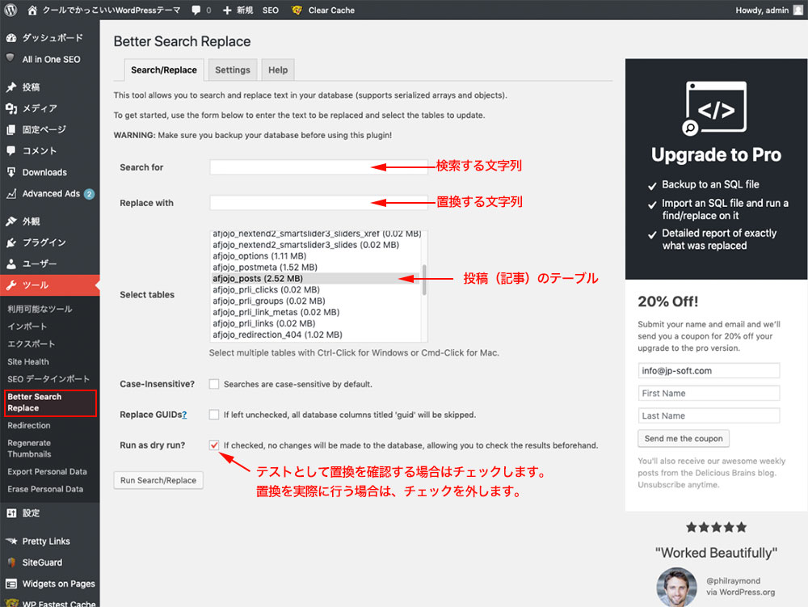Screen dimensions: 808x607
Task: Uncheck the Run as dry run checkbox
Action: tap(214, 445)
